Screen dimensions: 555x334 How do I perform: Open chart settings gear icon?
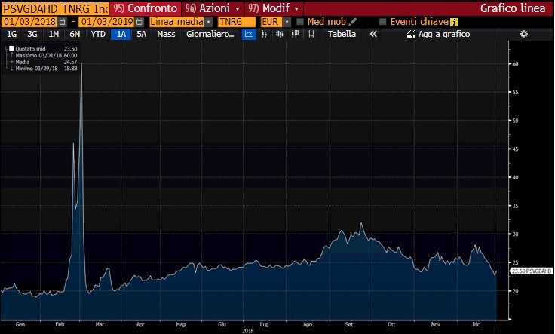coord(524,34)
